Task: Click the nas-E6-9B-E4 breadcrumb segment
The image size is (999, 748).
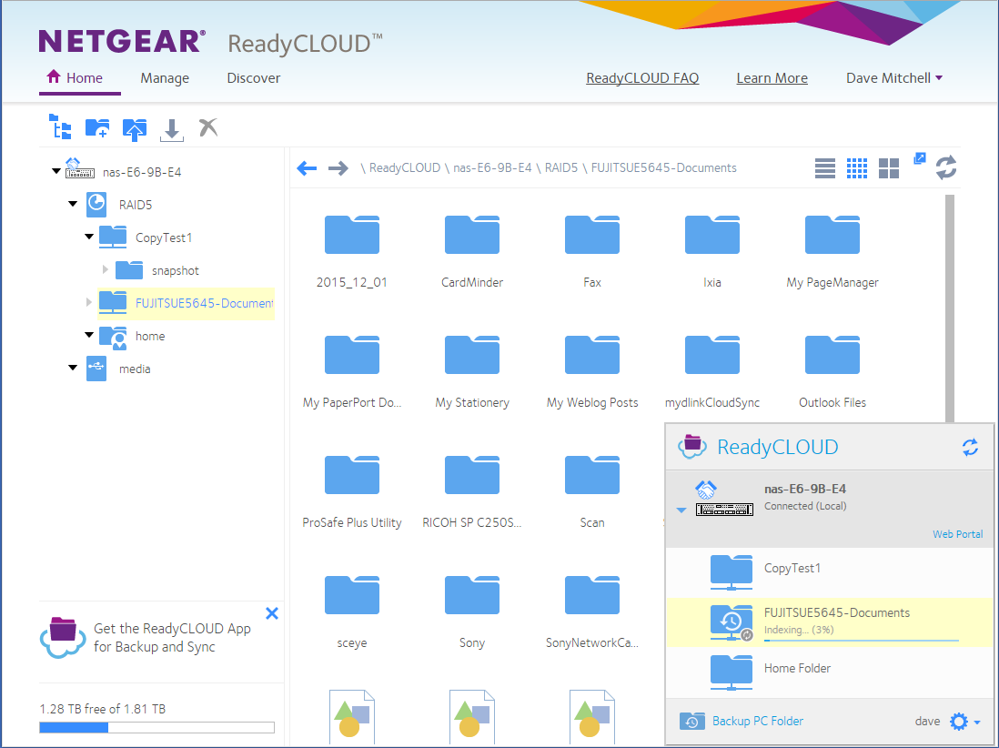Action: pyautogui.click(x=492, y=168)
